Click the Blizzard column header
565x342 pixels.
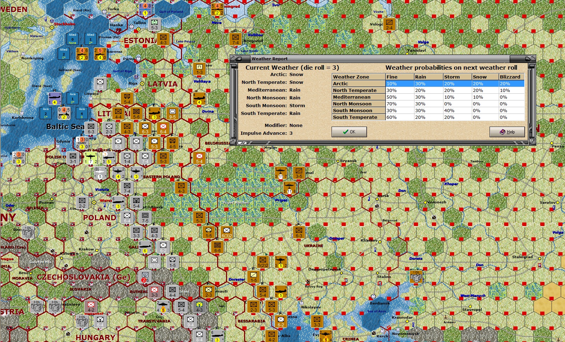511,77
